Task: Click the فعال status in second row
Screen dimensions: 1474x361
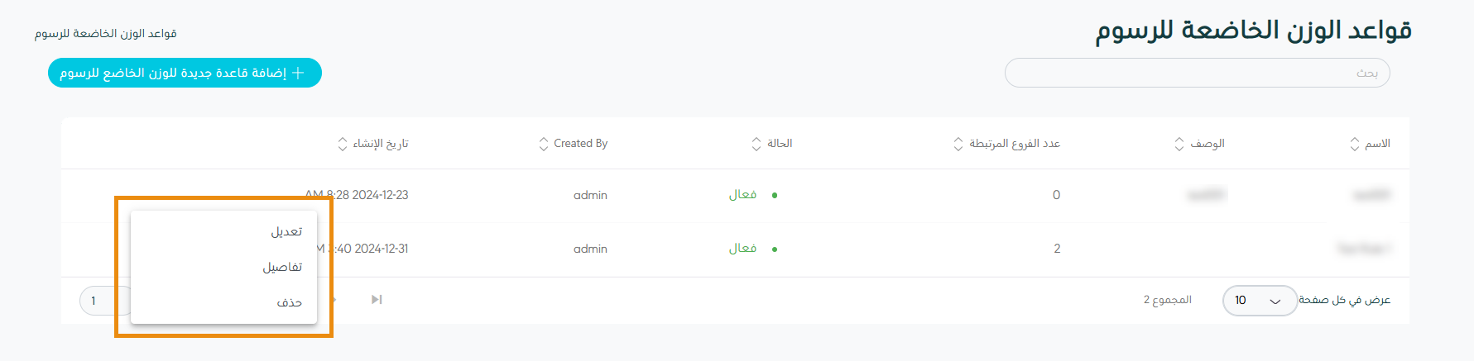Action: click(742, 249)
